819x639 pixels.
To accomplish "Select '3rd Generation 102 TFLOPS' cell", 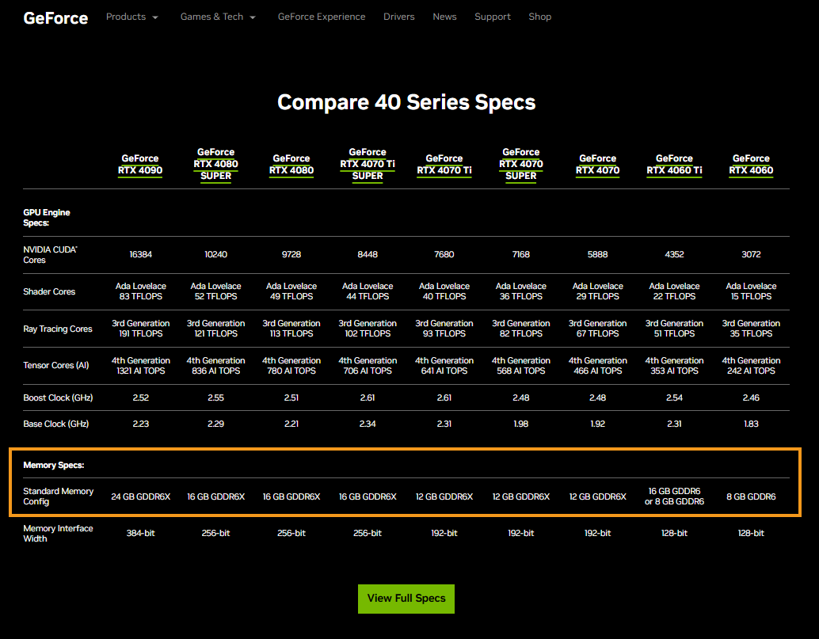I will click(x=368, y=329).
